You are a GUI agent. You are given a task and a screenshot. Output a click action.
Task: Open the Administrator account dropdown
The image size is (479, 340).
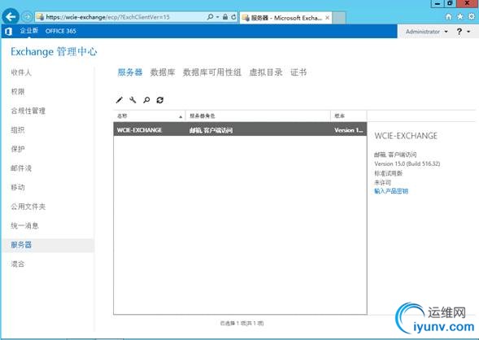click(x=427, y=32)
